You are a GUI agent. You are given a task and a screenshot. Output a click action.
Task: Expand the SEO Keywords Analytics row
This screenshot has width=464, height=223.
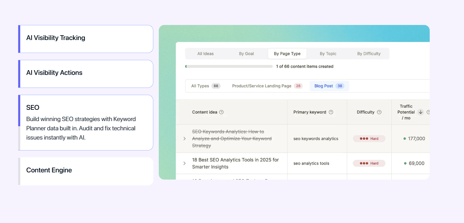pyautogui.click(x=185, y=139)
